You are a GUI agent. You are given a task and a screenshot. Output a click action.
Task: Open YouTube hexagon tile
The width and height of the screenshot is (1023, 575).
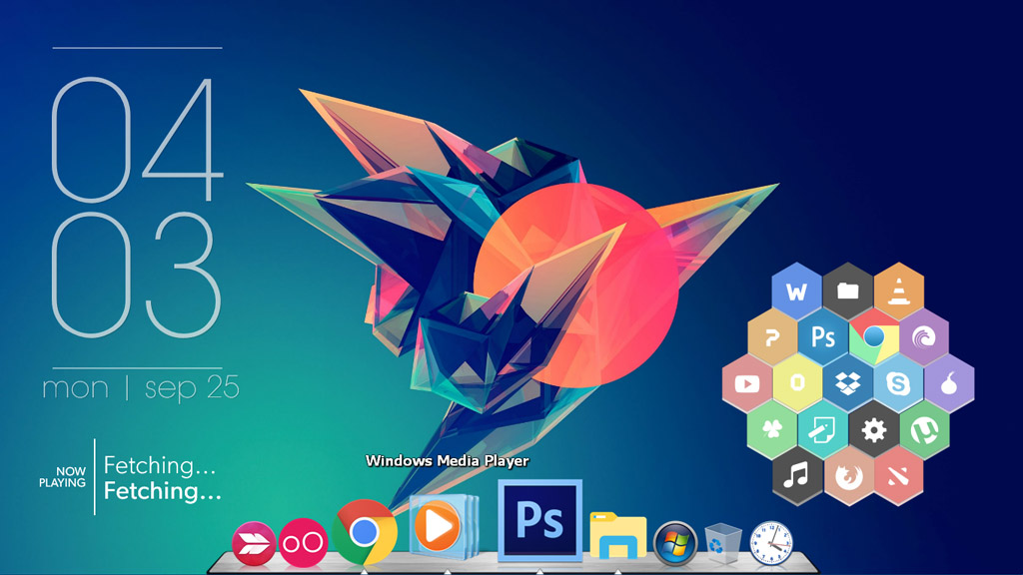click(746, 384)
